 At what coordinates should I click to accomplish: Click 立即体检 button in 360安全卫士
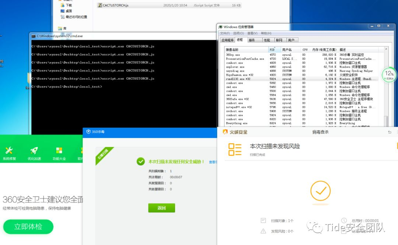tap(28, 227)
